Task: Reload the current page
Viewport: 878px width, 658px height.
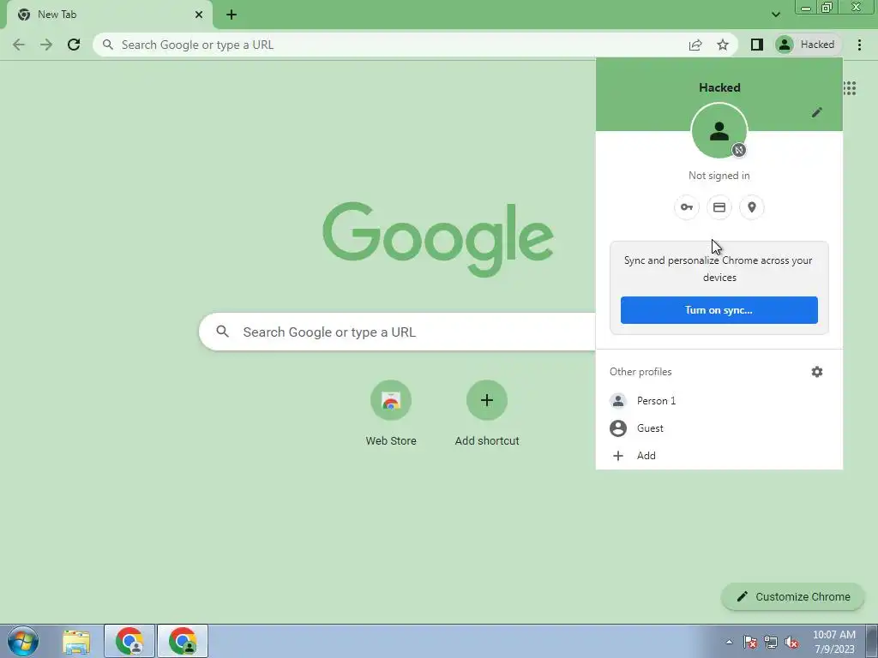Action: click(74, 45)
